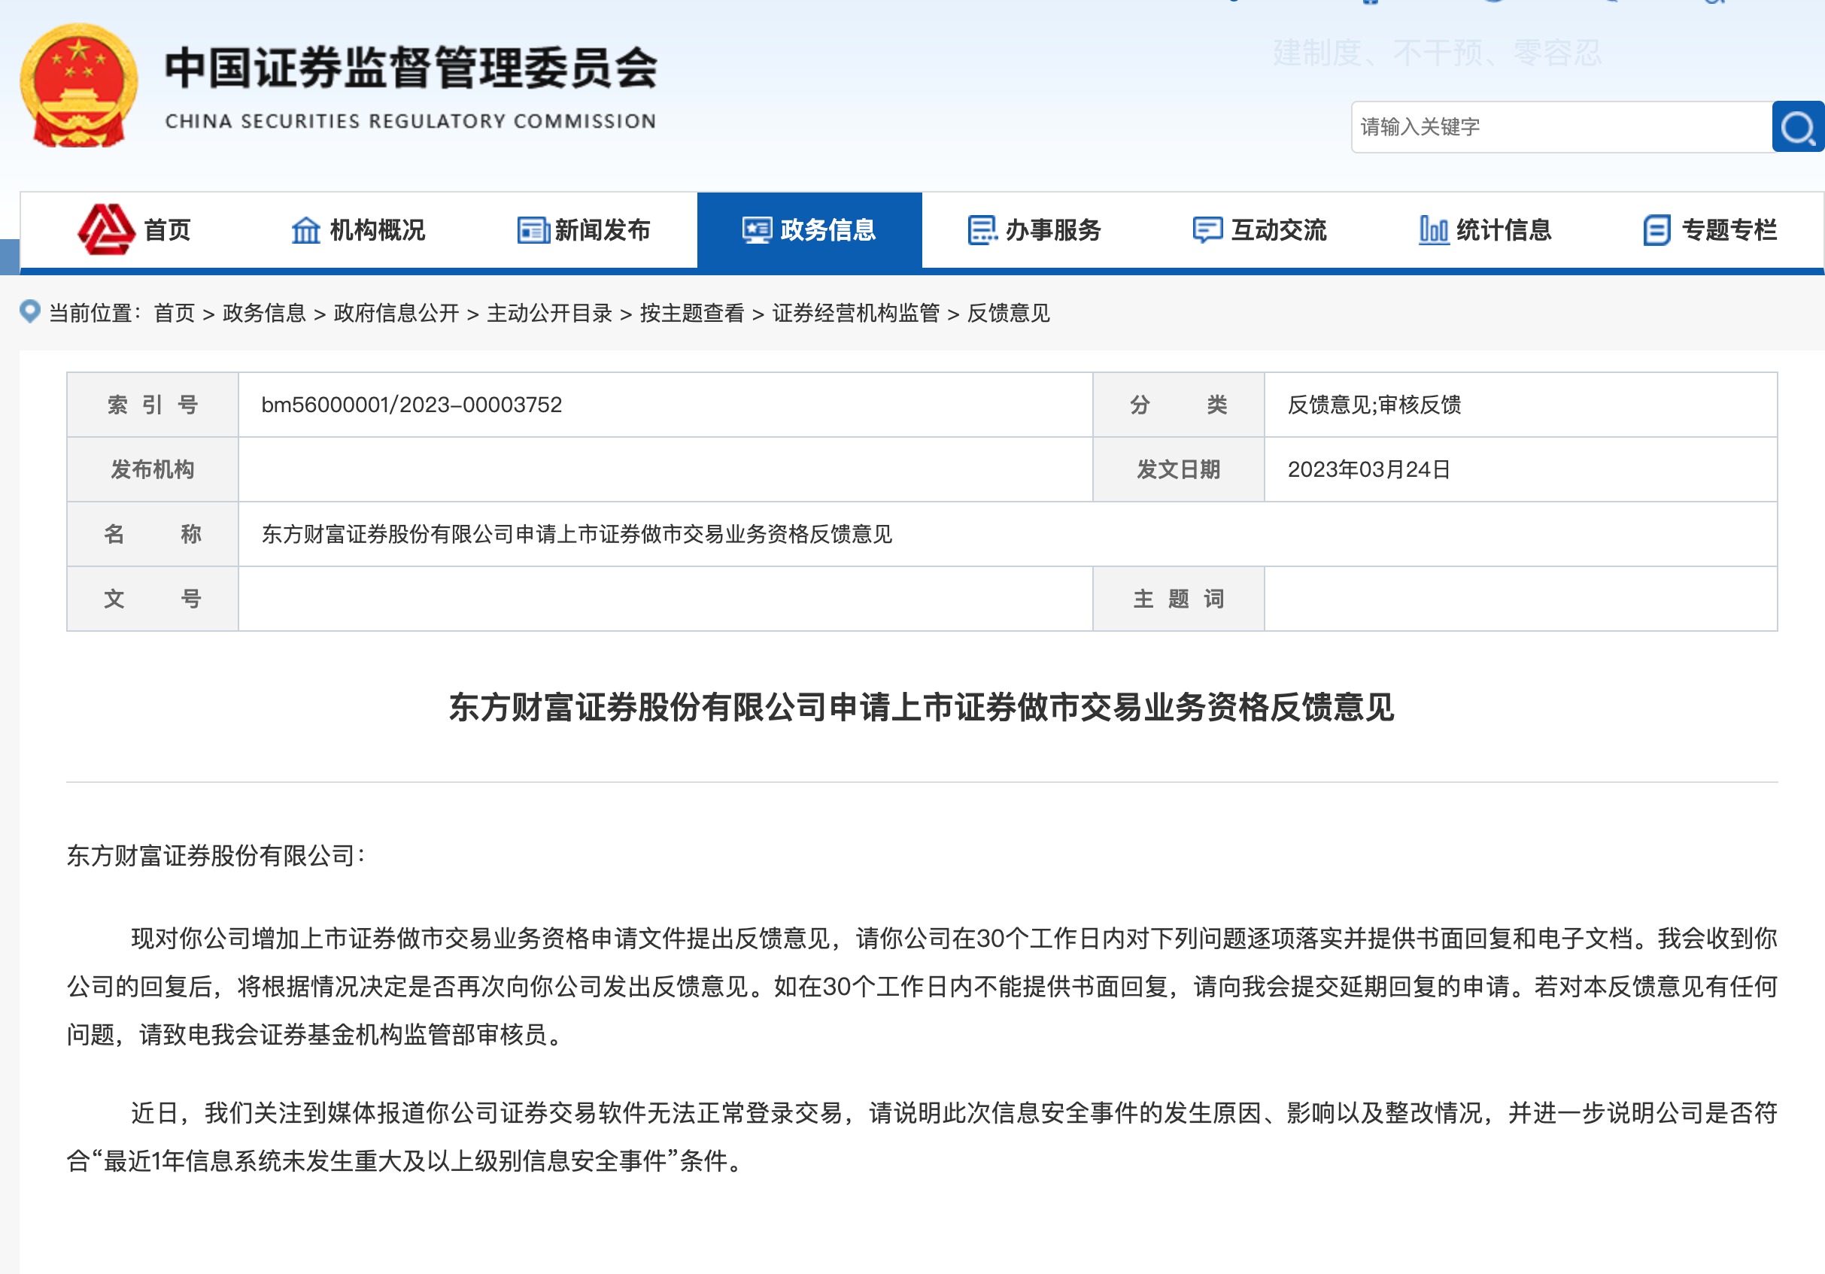
Task: Click breadcrumb 政务信息 link
Action: tap(264, 313)
